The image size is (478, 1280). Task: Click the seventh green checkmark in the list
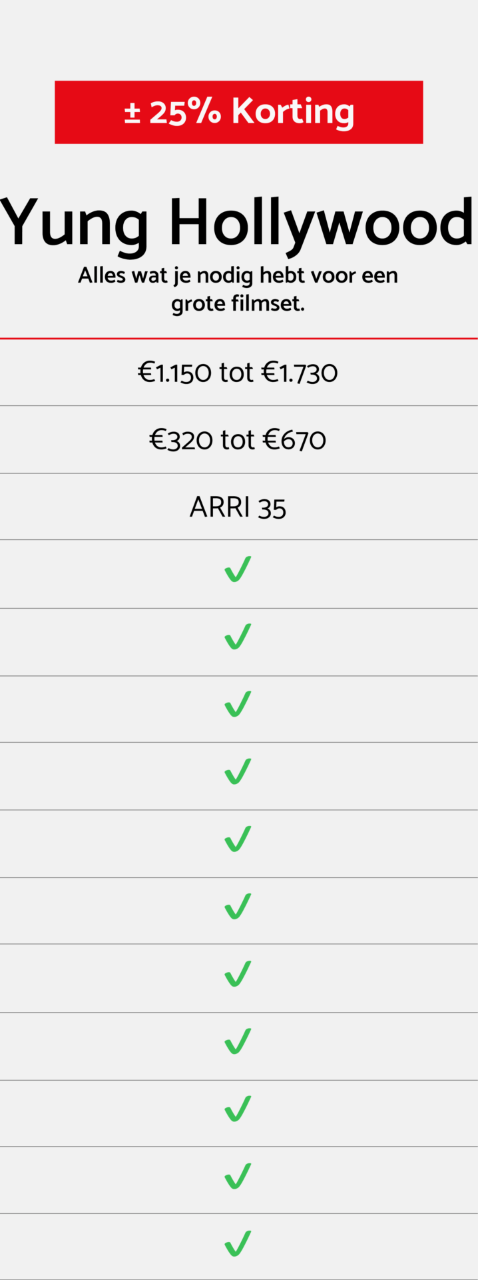(x=238, y=974)
